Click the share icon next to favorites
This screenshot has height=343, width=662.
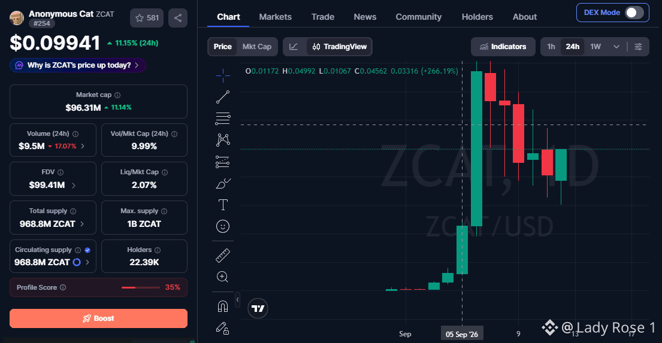click(178, 18)
